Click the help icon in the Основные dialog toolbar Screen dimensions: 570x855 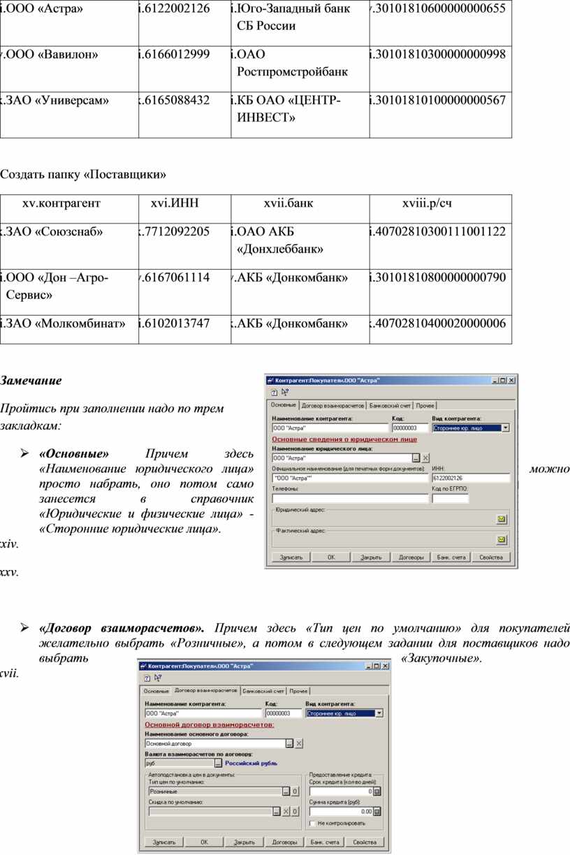pyautogui.click(x=274, y=393)
